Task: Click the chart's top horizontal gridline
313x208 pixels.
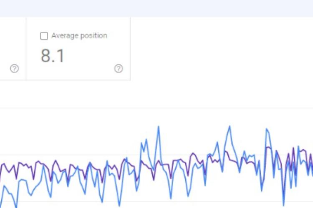Action: 156,108
